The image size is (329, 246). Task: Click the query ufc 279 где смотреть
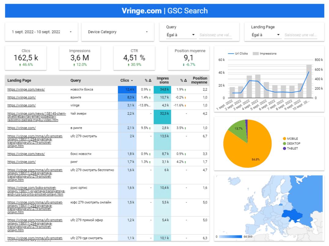87,238
